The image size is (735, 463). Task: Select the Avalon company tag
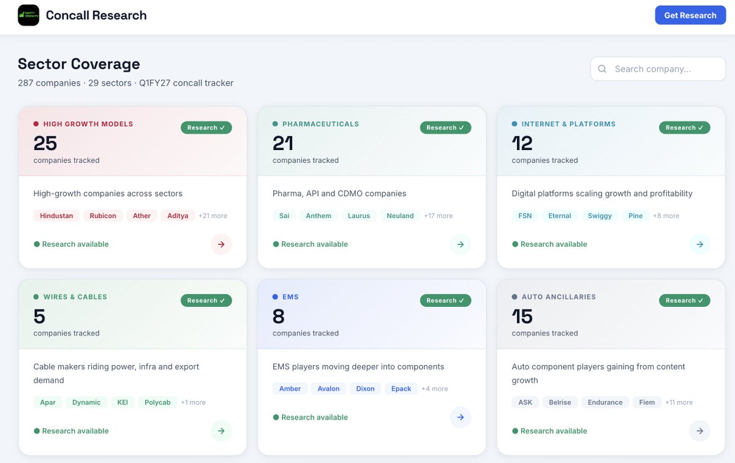click(x=329, y=389)
